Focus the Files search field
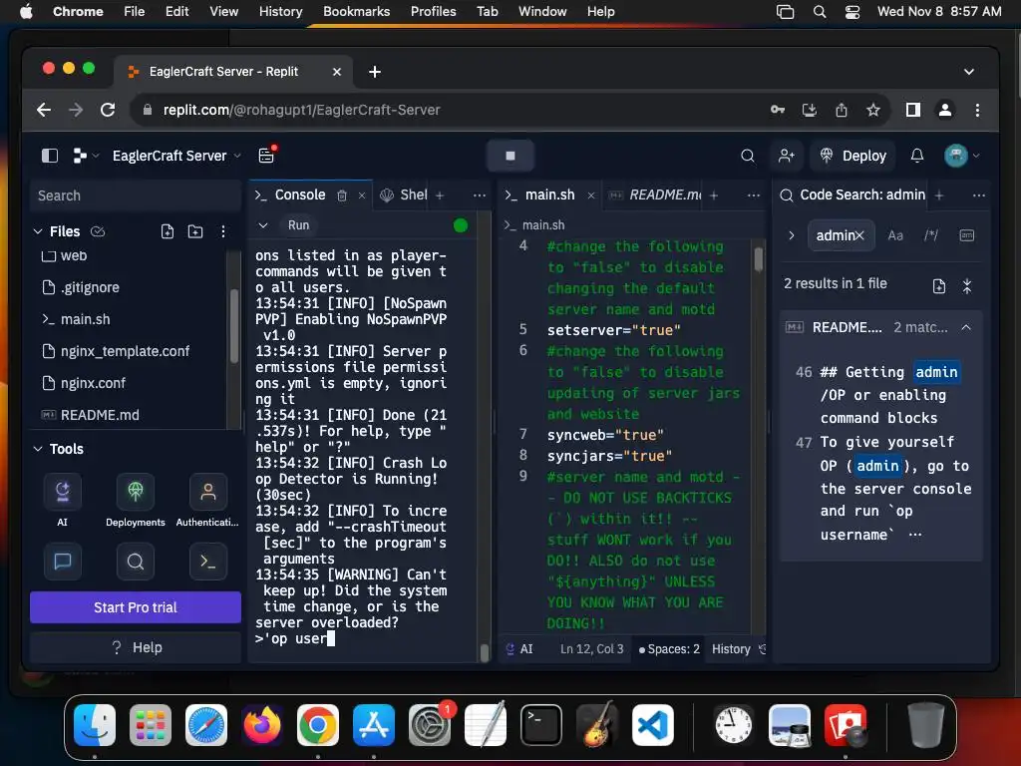The height and width of the screenshot is (766, 1021). pos(136,195)
